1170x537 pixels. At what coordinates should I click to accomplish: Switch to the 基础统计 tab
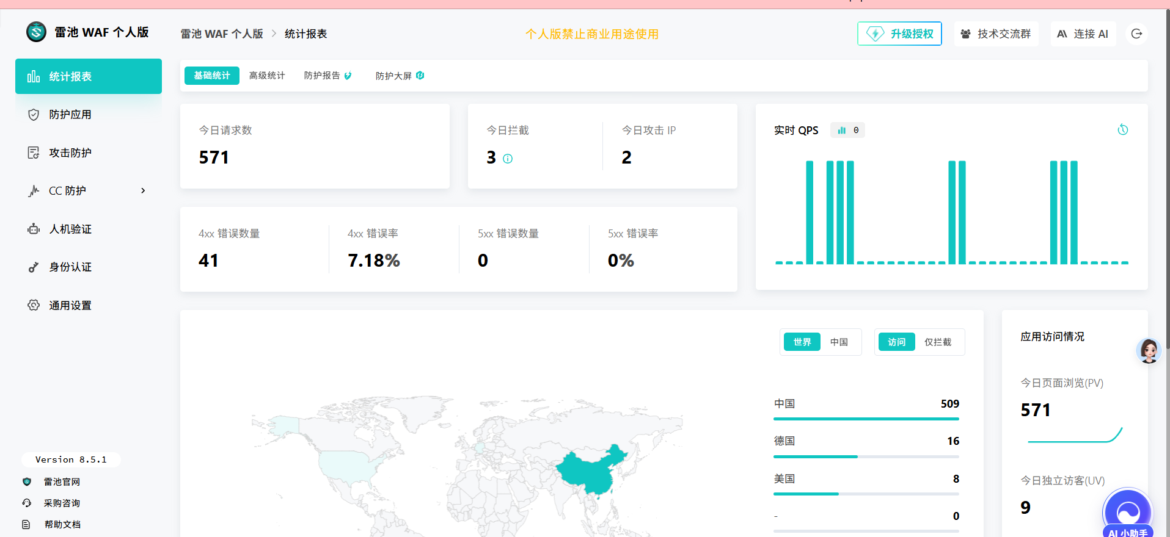point(212,76)
